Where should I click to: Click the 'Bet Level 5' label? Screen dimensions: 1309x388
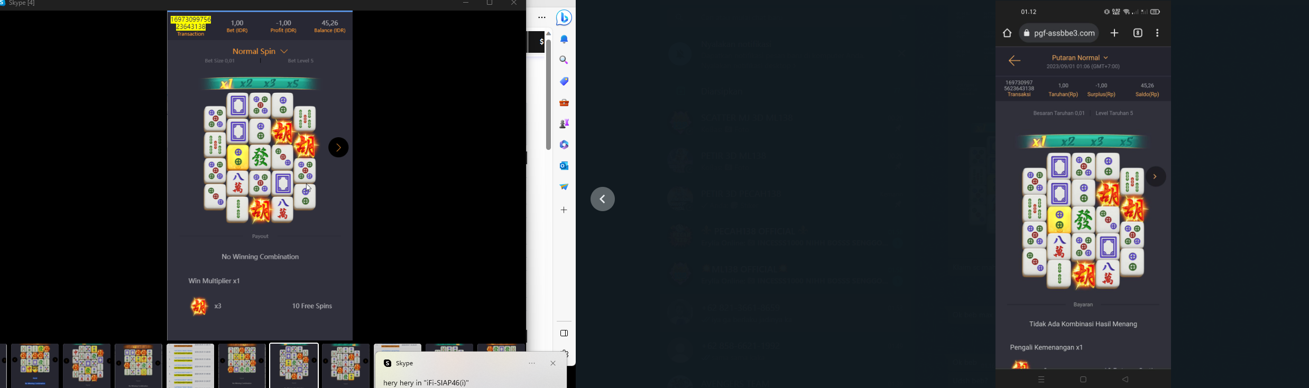coord(301,61)
